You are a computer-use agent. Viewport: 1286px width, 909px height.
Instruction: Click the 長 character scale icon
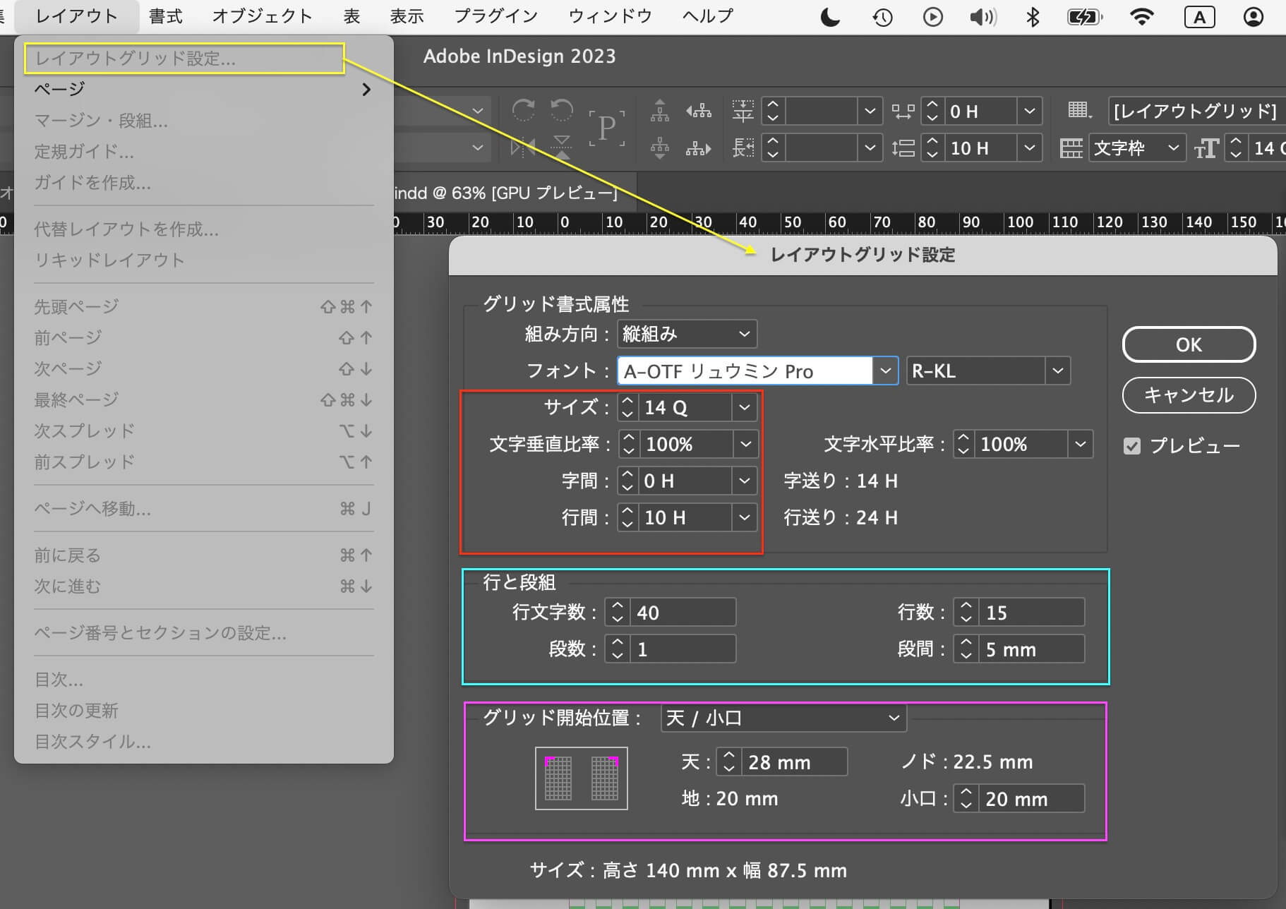point(743,148)
